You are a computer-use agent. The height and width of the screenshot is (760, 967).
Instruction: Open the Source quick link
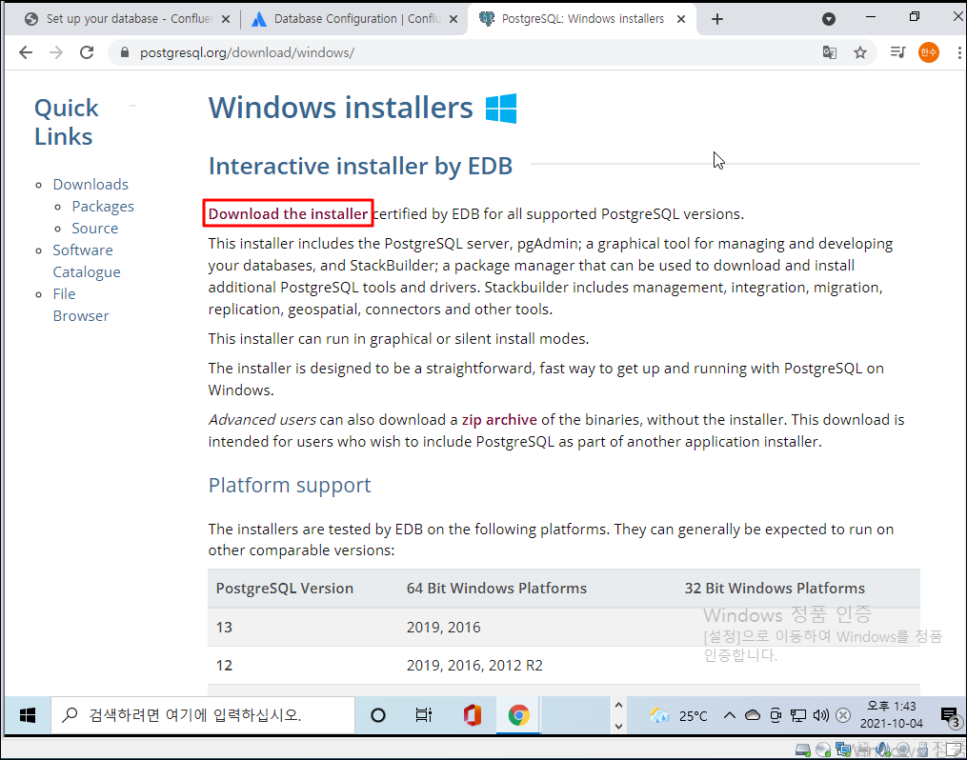(95, 228)
